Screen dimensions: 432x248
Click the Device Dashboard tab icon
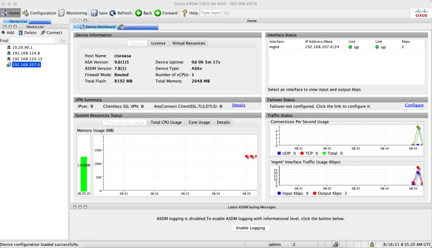82,27
